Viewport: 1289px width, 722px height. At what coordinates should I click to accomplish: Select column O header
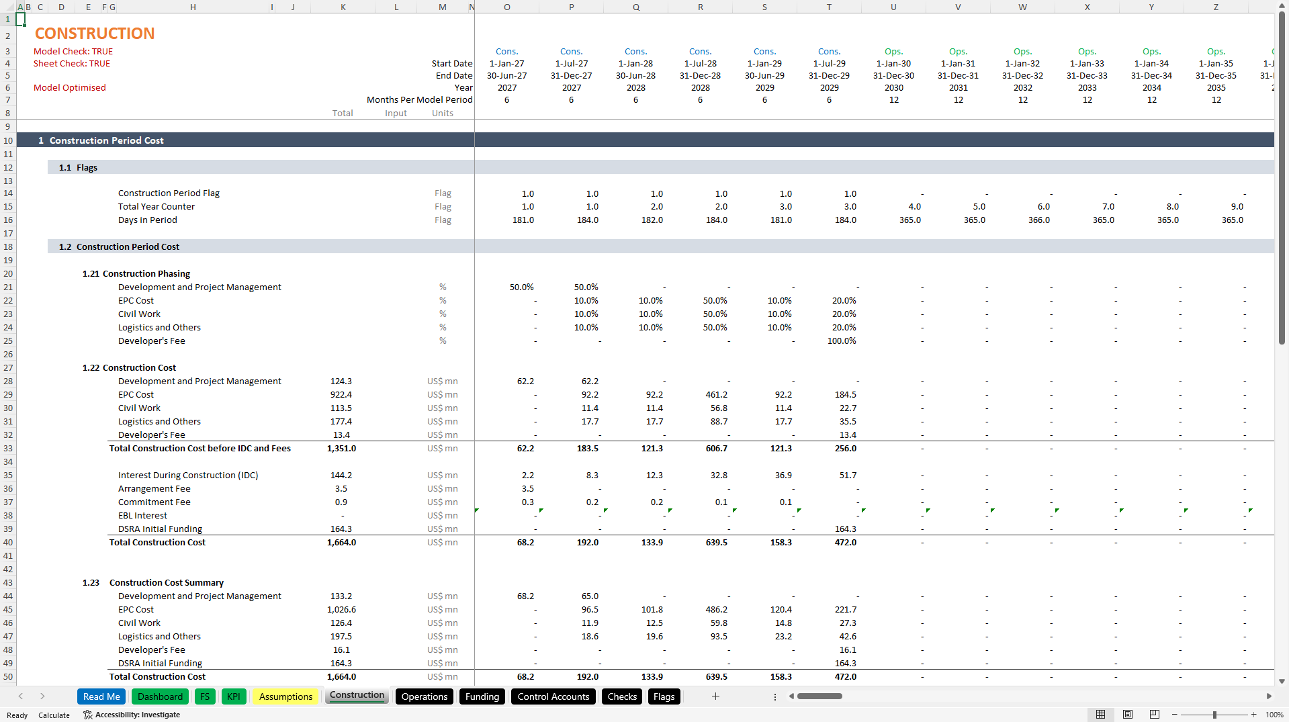click(507, 7)
